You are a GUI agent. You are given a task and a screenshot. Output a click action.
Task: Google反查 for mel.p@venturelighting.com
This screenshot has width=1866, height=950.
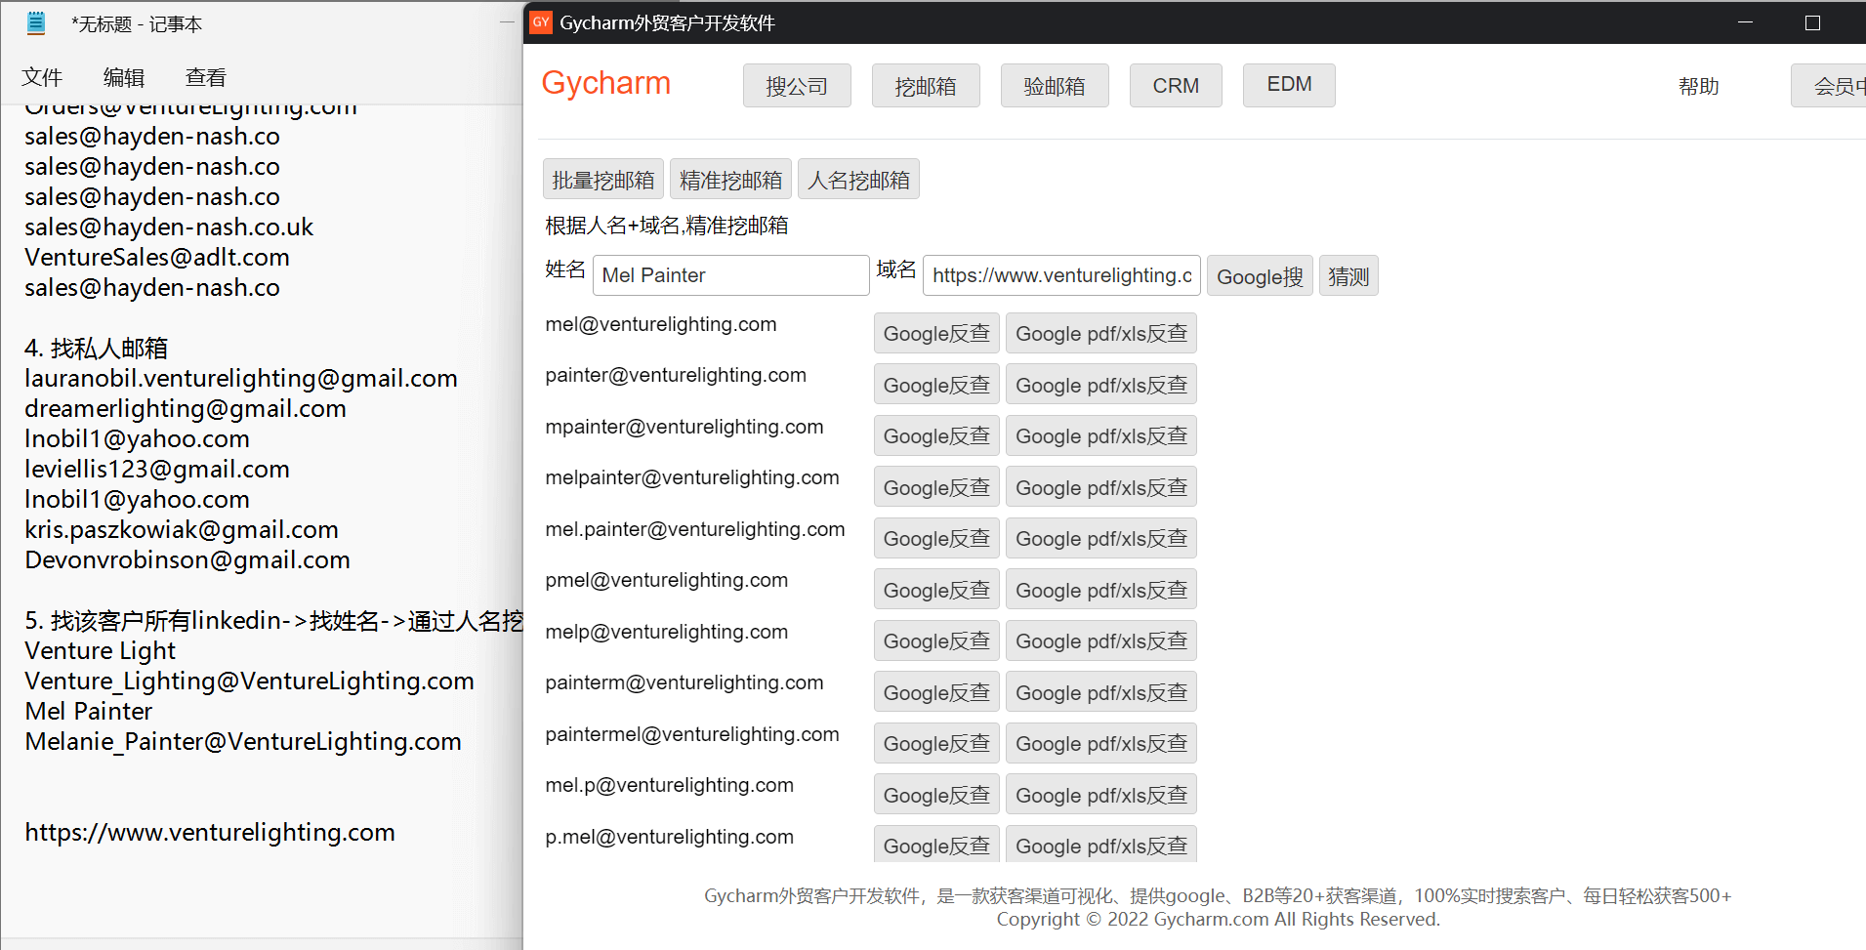pyautogui.click(x=936, y=795)
